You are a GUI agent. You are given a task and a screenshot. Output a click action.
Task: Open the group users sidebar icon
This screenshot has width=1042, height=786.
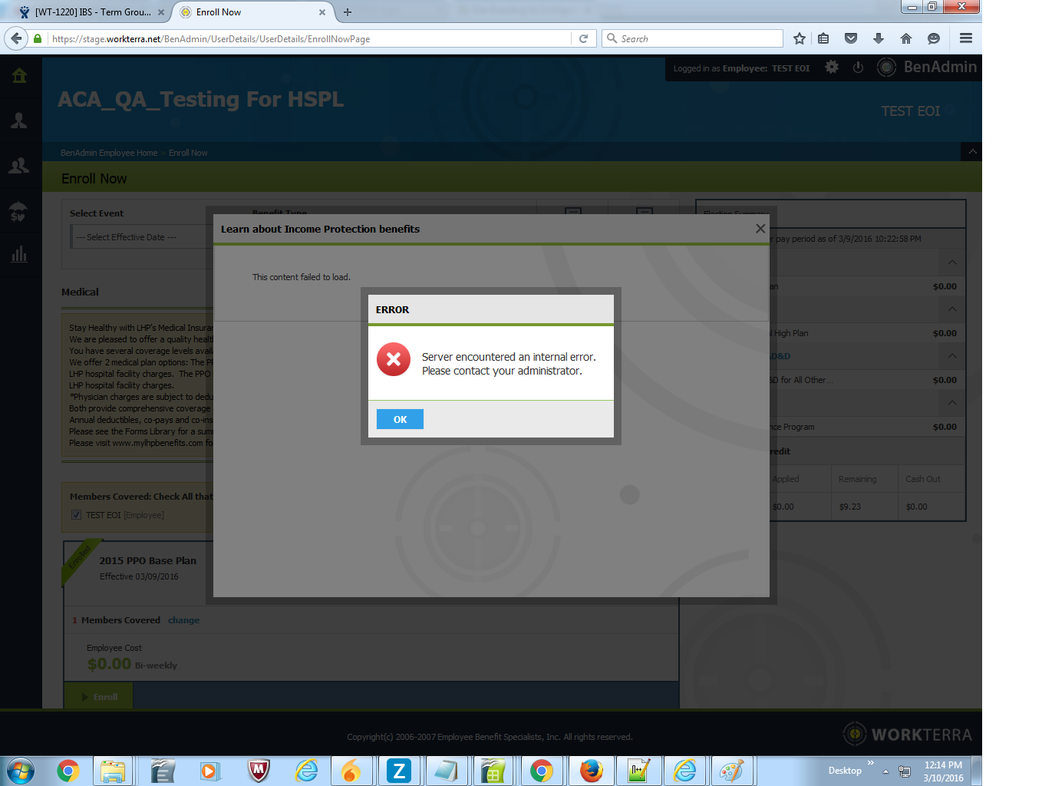click(19, 166)
